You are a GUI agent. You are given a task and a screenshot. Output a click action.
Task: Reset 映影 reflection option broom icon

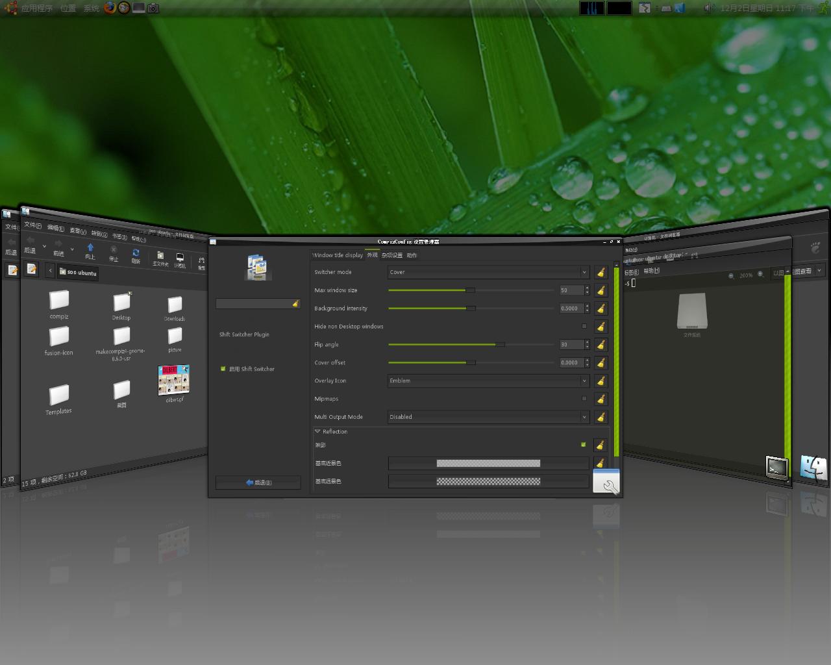(600, 445)
